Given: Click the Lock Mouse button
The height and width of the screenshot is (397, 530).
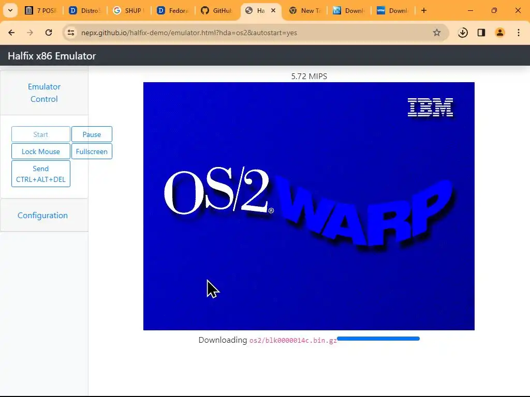Looking at the screenshot, I should pos(41,151).
